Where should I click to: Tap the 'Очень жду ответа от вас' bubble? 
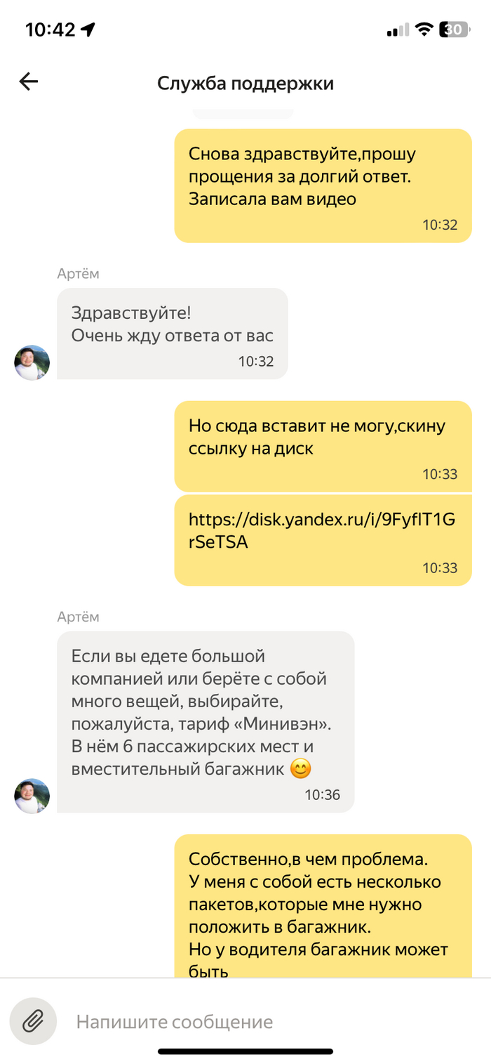tap(172, 334)
